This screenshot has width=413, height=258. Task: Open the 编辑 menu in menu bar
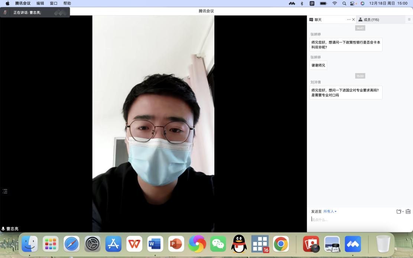[x=40, y=3]
